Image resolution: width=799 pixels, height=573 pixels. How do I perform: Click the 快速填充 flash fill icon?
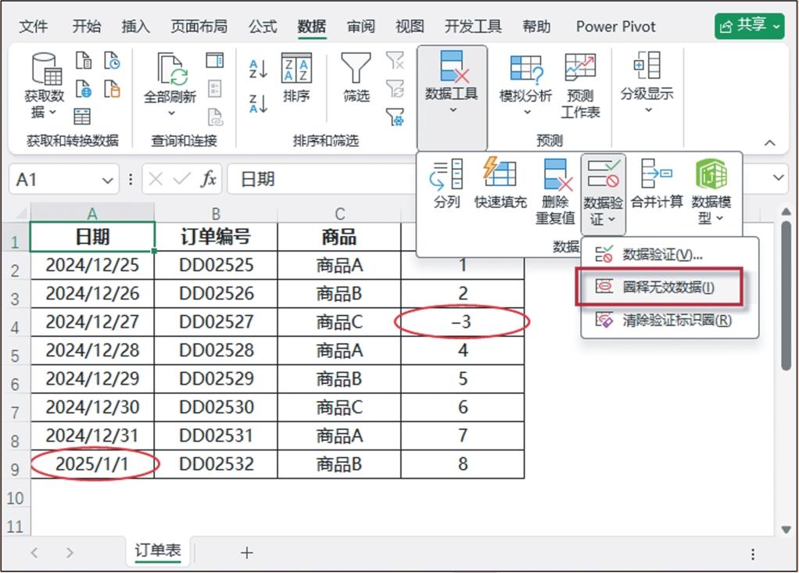500,174
